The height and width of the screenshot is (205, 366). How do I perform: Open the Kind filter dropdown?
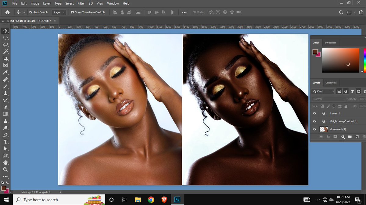coord(323,91)
